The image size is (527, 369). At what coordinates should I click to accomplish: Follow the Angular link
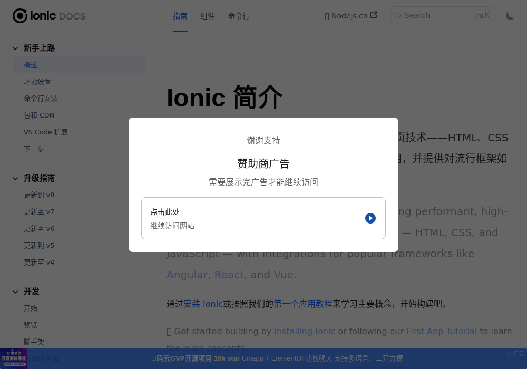click(187, 275)
